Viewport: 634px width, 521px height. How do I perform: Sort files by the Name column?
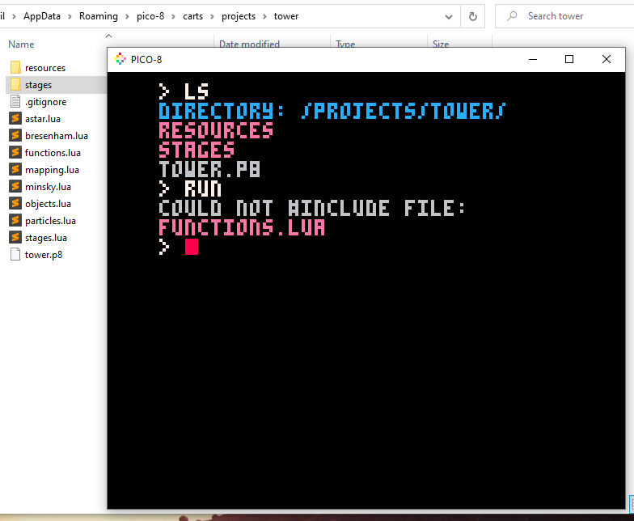[x=21, y=44]
